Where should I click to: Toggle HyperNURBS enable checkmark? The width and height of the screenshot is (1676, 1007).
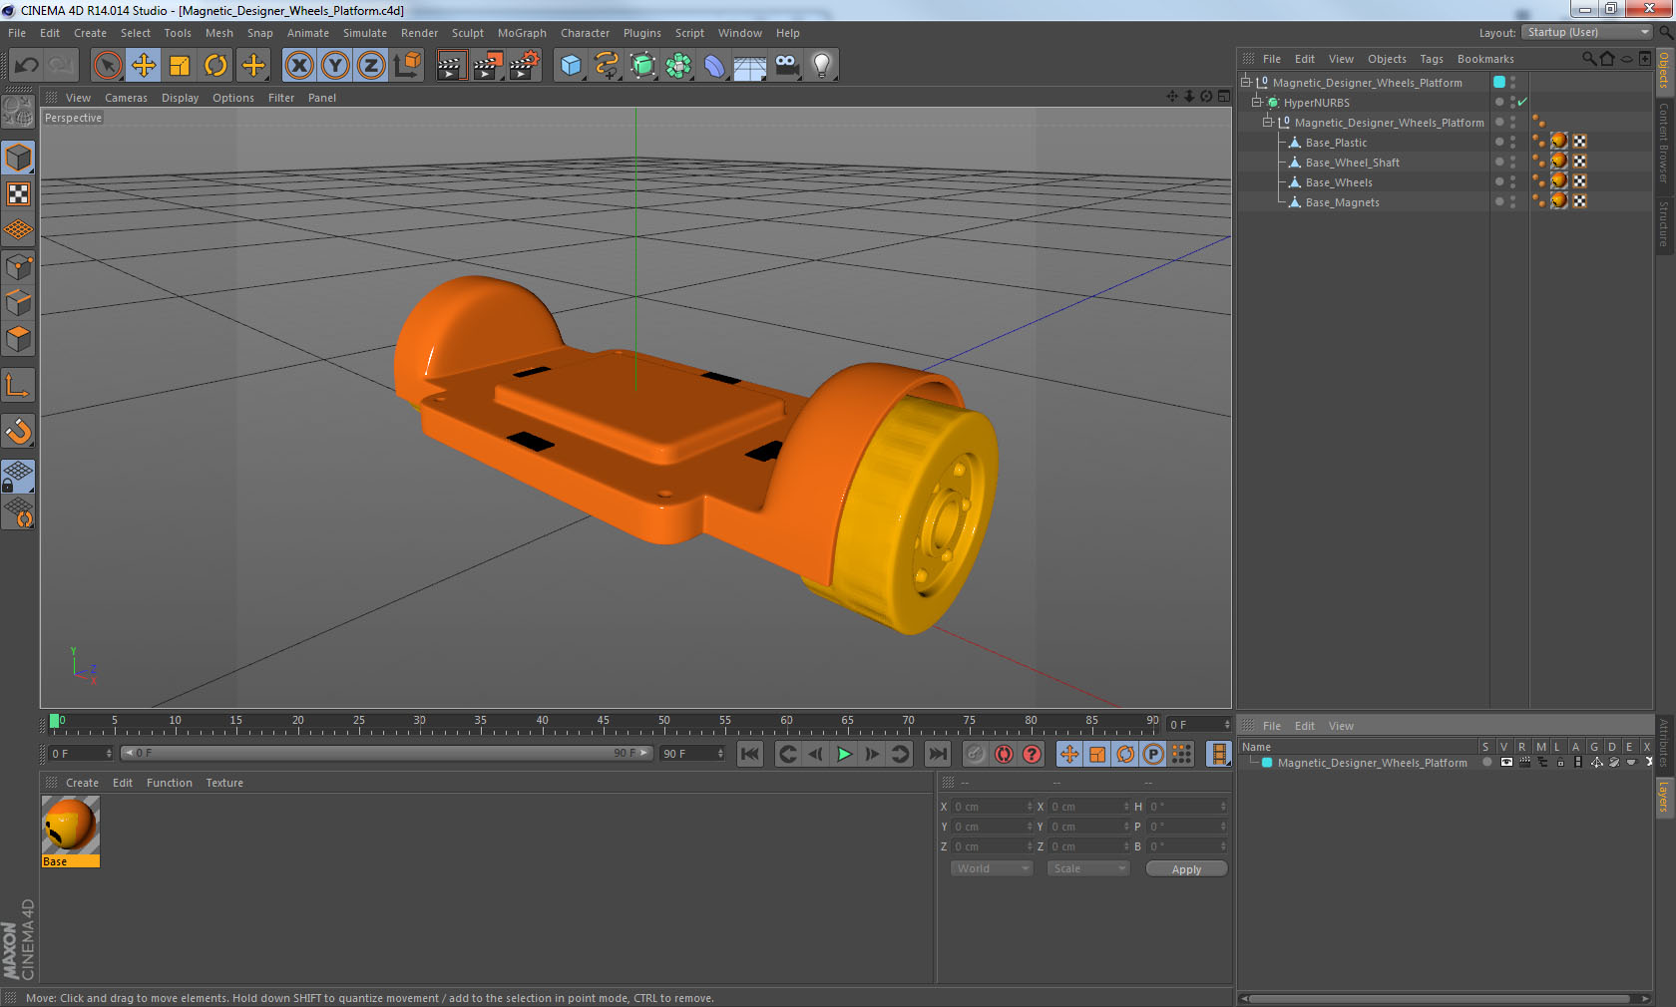click(x=1522, y=103)
